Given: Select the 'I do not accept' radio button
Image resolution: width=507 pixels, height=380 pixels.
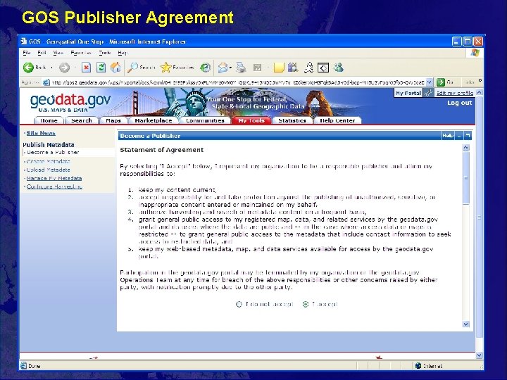Looking at the screenshot, I should [239, 304].
